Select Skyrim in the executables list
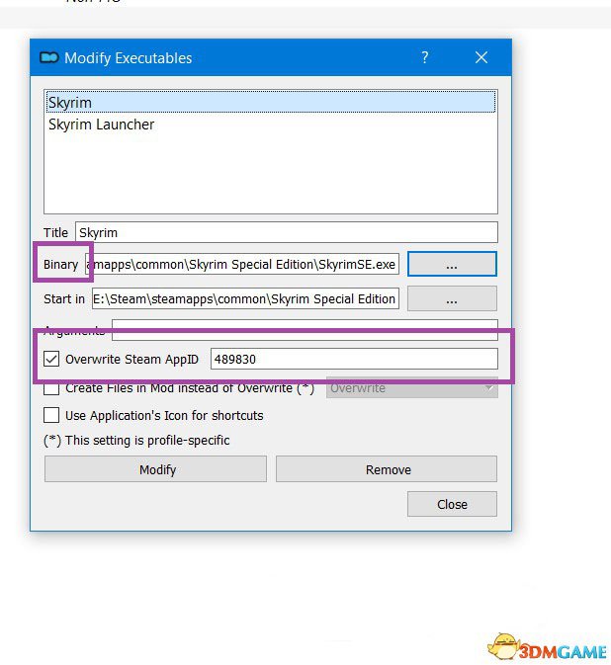611x665 pixels. 270,102
